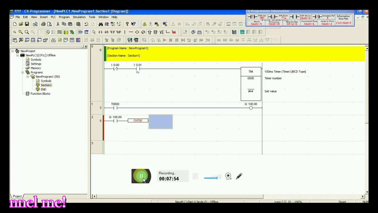
Task: Insert a new coil from toolbar
Action: [137, 32]
